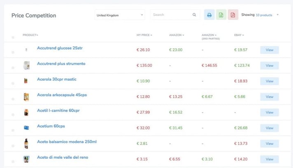This screenshot has height=168, width=293.
Task: Click View for Accutrend plus strumento
Action: pos(270,65)
